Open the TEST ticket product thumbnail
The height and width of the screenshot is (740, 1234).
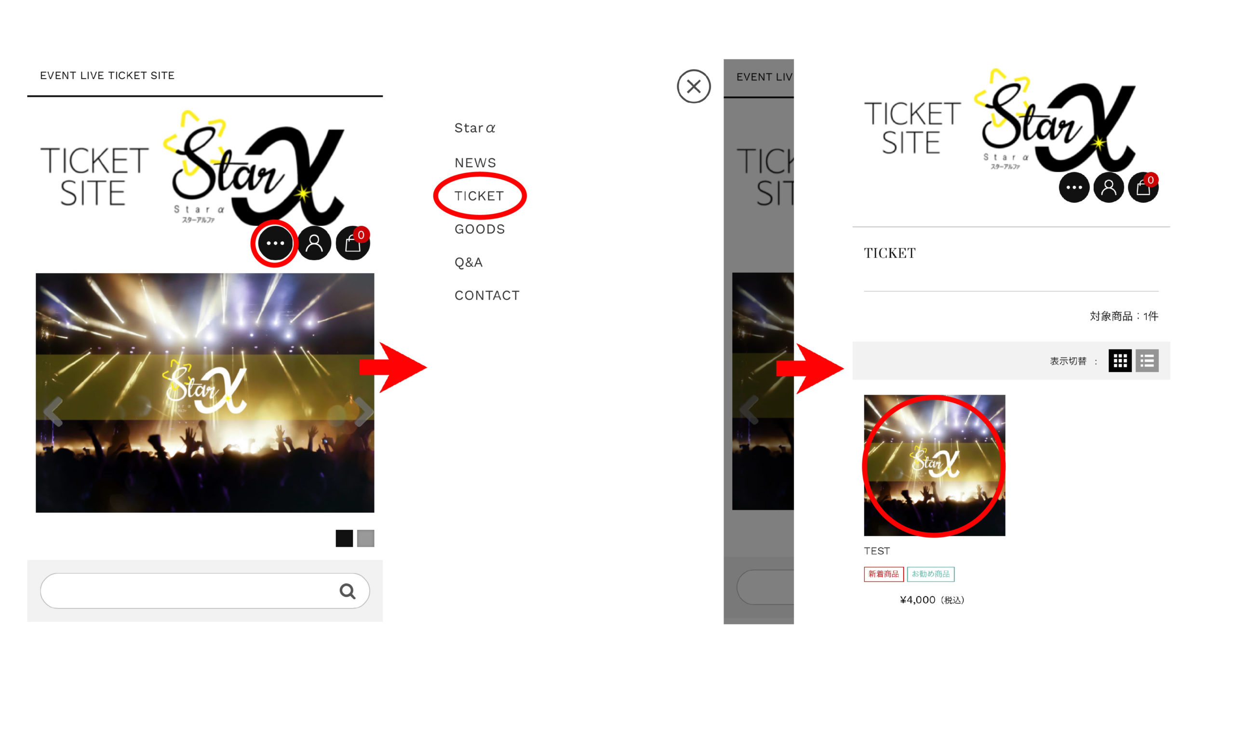tap(934, 465)
